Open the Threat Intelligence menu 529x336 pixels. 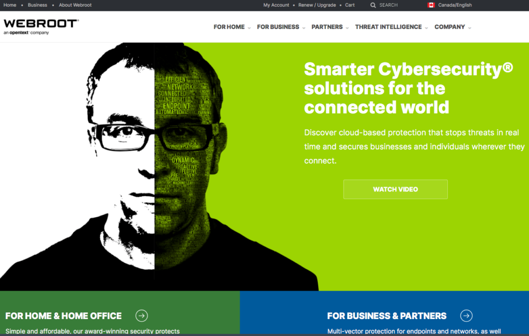(388, 27)
